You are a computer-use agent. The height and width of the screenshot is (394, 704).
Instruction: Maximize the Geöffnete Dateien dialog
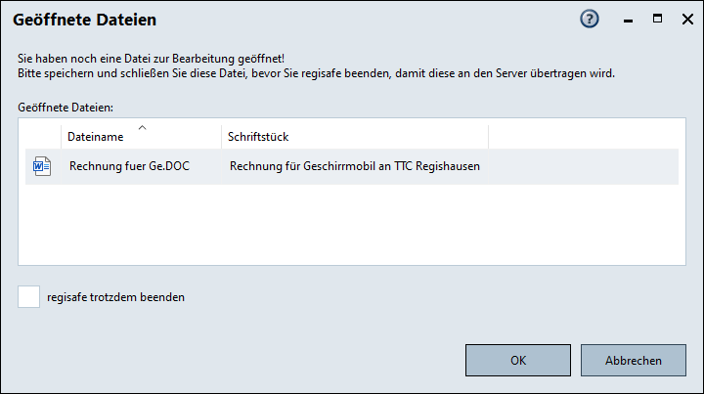coord(657,19)
